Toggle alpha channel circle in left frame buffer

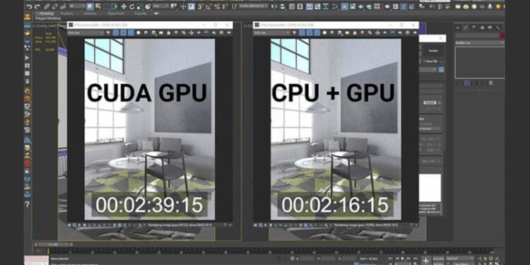(139, 33)
